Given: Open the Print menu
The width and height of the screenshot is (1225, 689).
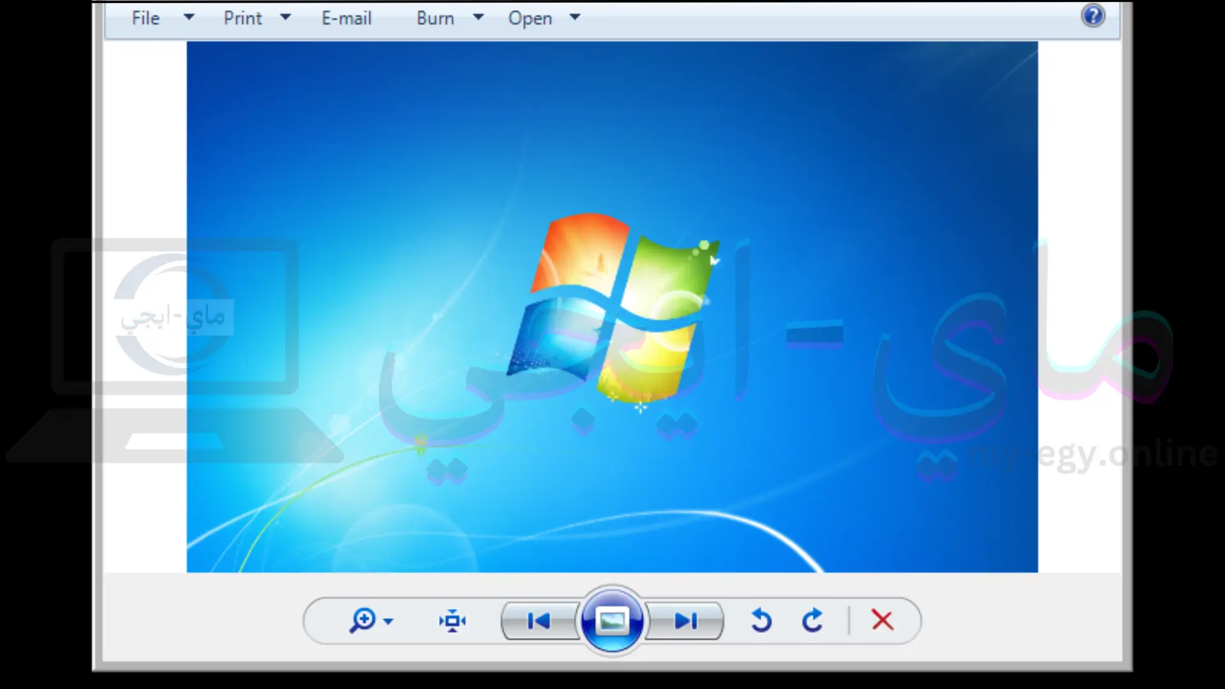Looking at the screenshot, I should coord(242,18).
